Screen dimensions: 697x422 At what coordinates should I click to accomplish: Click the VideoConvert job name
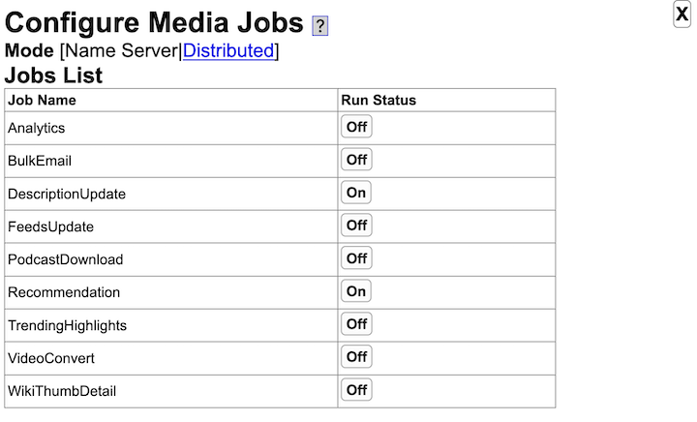[x=51, y=358]
